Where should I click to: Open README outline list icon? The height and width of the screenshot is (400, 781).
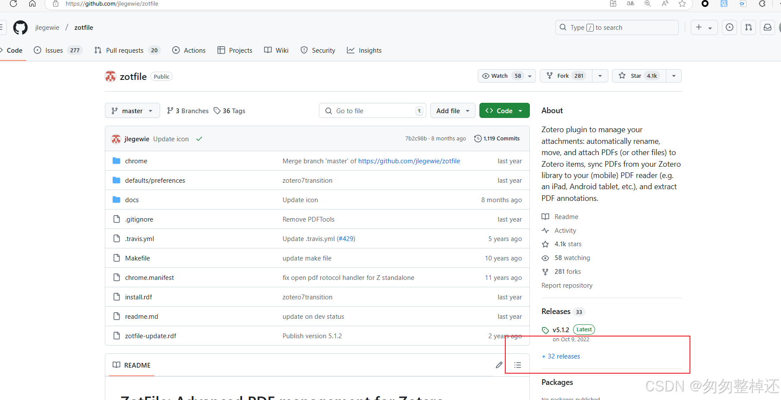(518, 365)
